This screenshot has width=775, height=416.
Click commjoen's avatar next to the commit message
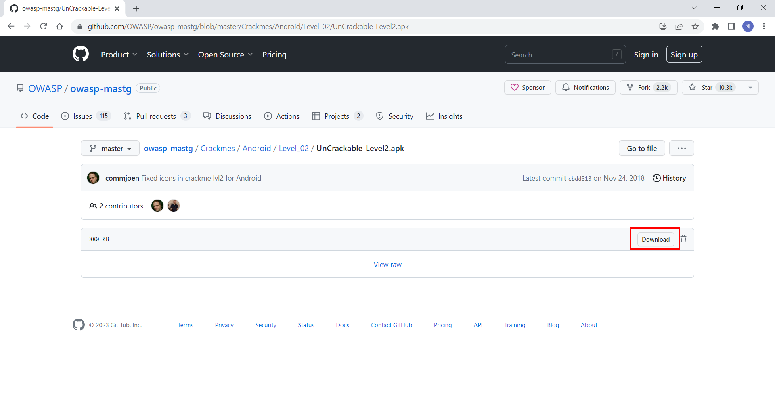93,178
